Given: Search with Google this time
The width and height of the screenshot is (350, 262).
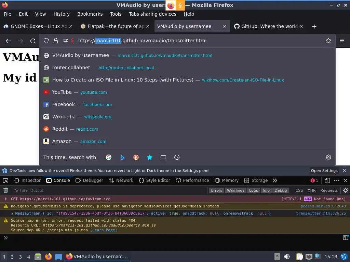Looking at the screenshot, I should point(109,157).
